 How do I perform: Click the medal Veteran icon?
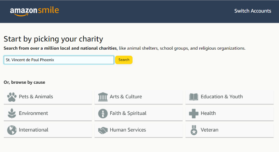tap(194, 130)
